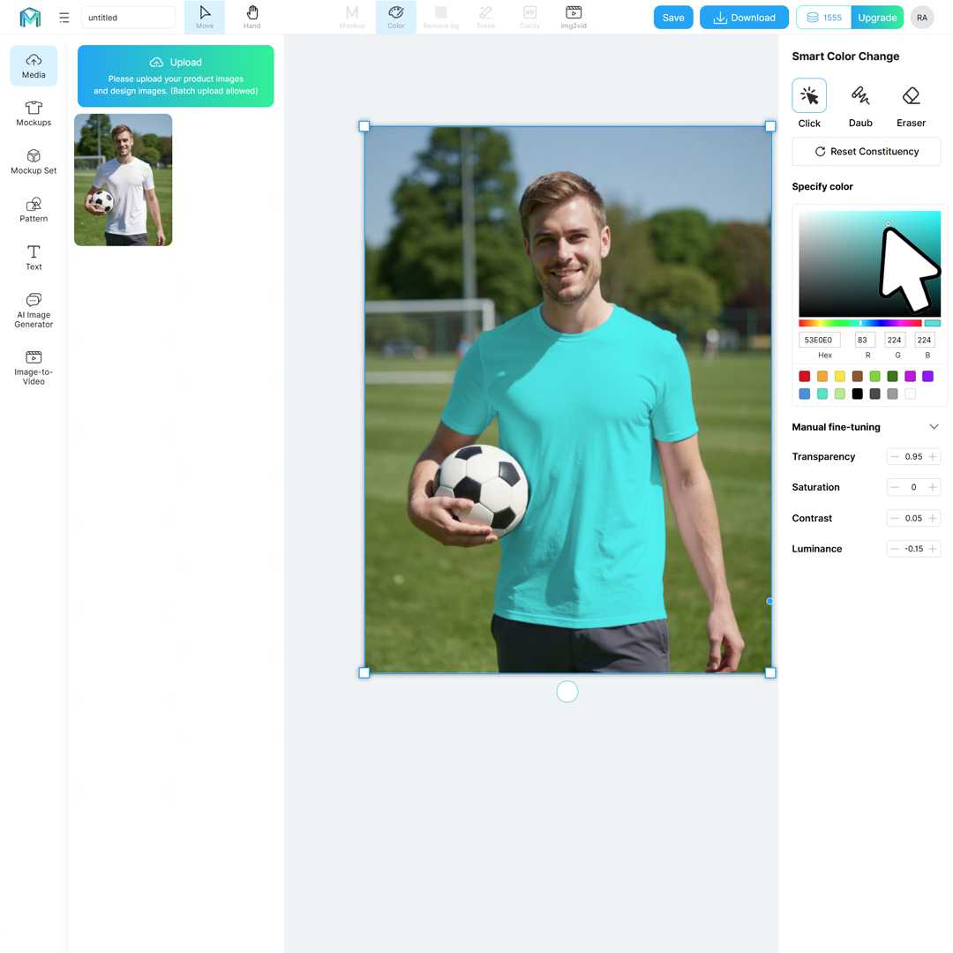
Task: Open the RA account avatar
Action: pos(922,18)
